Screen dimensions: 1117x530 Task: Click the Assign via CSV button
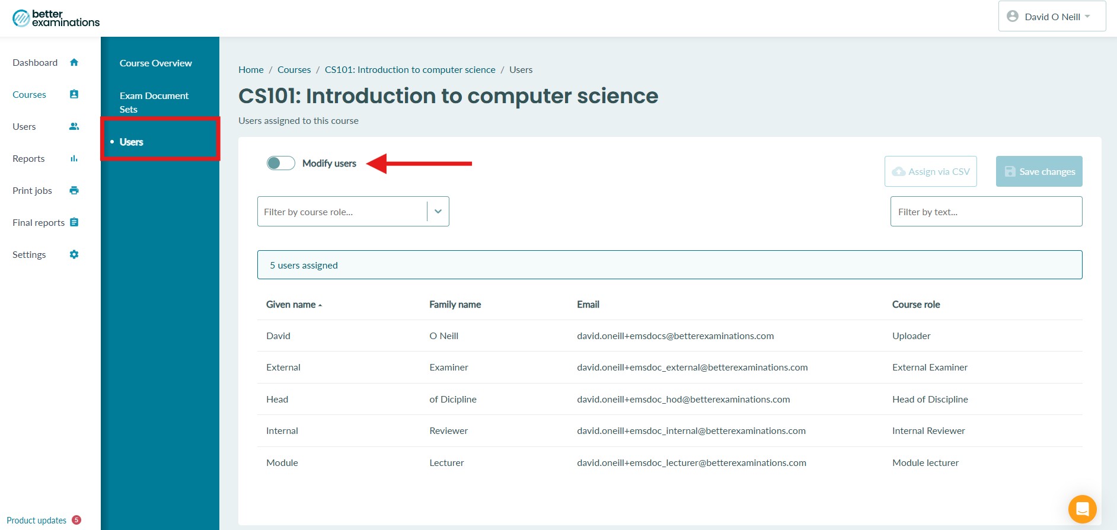click(x=931, y=171)
